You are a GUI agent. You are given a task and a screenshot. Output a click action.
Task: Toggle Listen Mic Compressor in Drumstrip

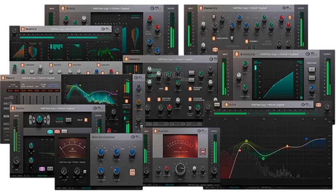pyautogui.click(x=190, y=99)
